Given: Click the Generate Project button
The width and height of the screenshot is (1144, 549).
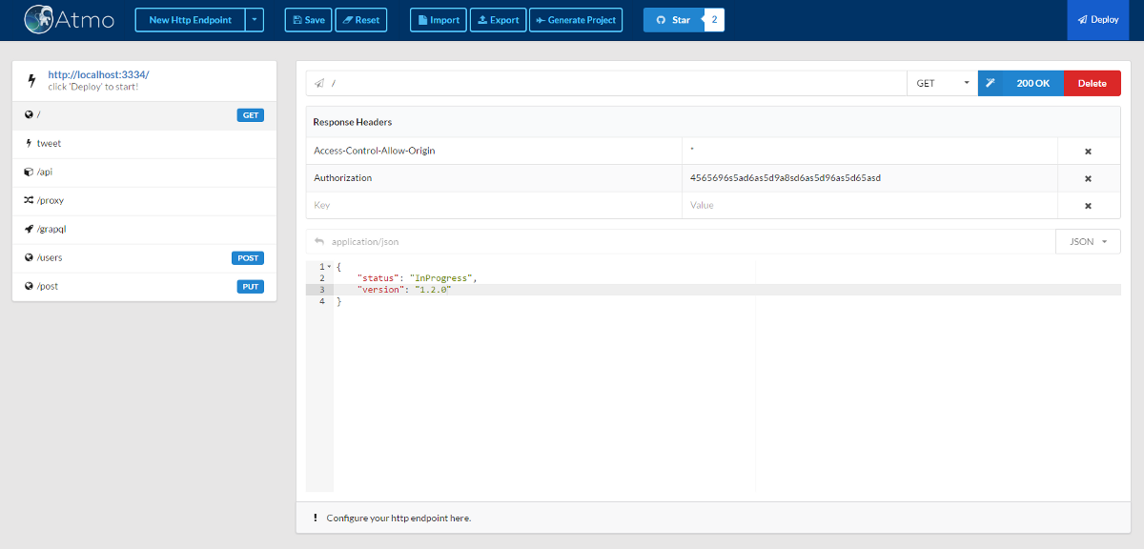Looking at the screenshot, I should (576, 20).
